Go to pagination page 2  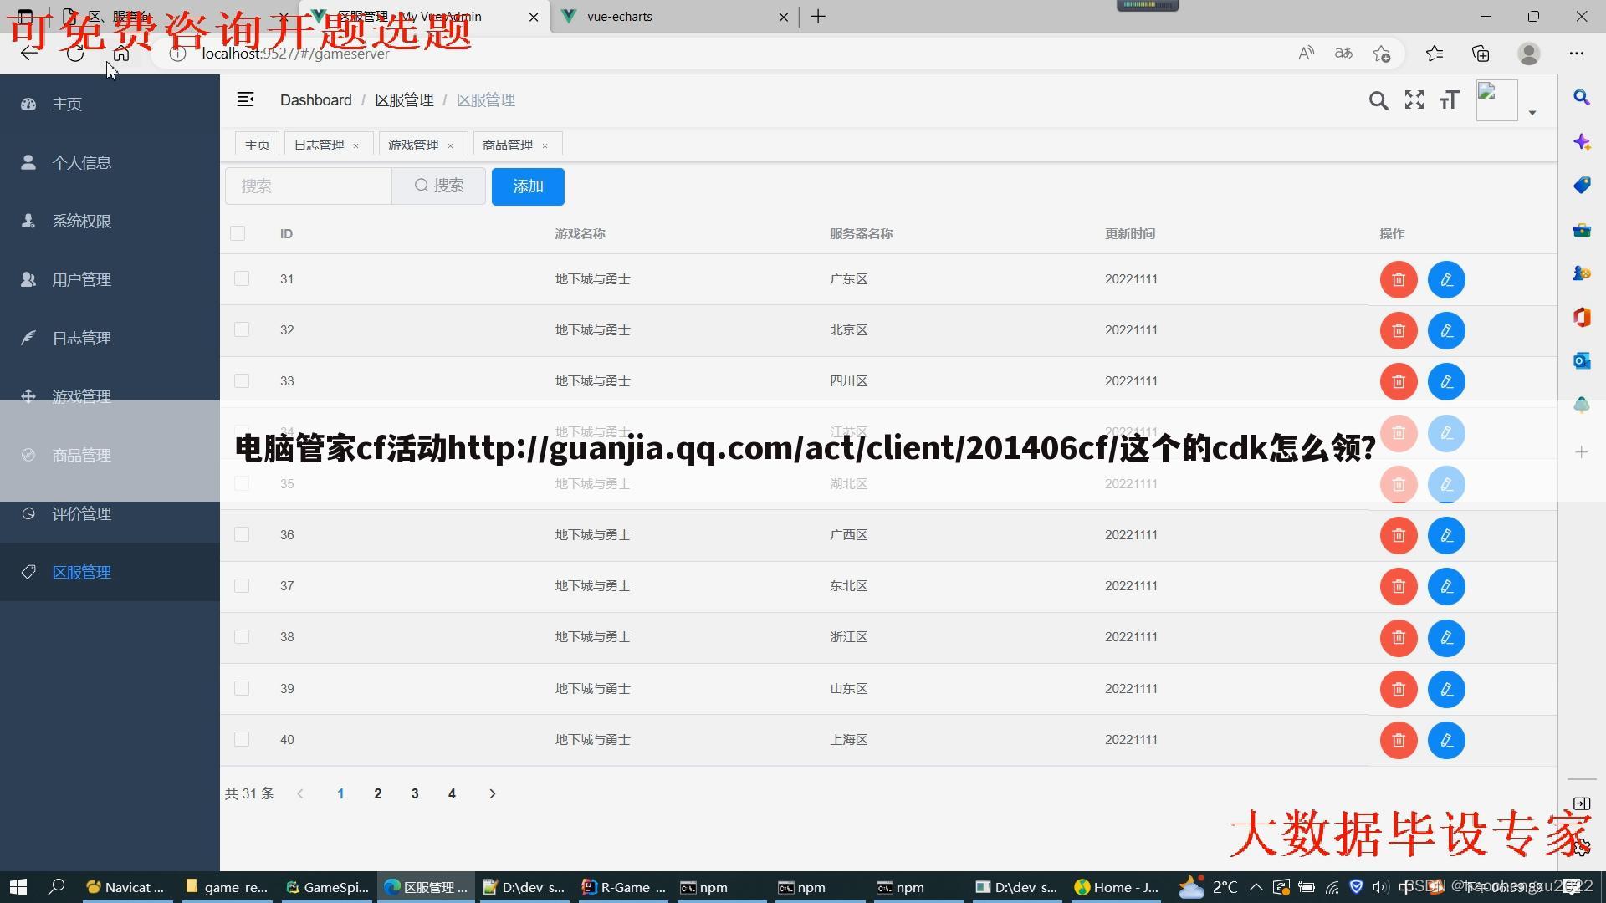click(x=378, y=793)
